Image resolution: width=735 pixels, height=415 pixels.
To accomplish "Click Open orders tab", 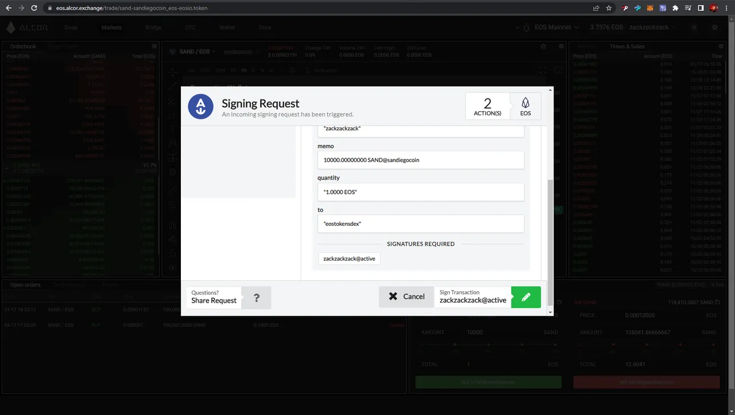I will click(25, 285).
